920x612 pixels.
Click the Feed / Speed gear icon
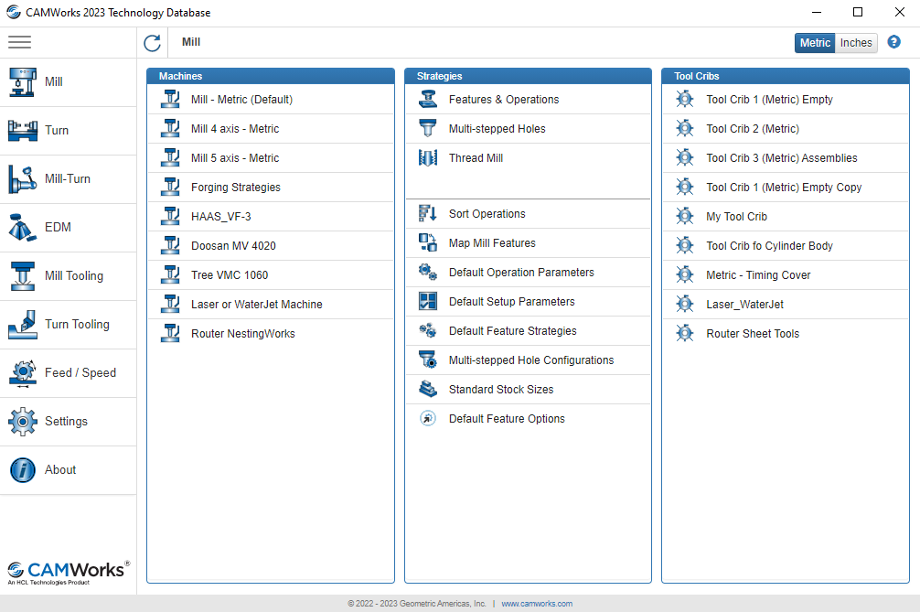click(23, 373)
